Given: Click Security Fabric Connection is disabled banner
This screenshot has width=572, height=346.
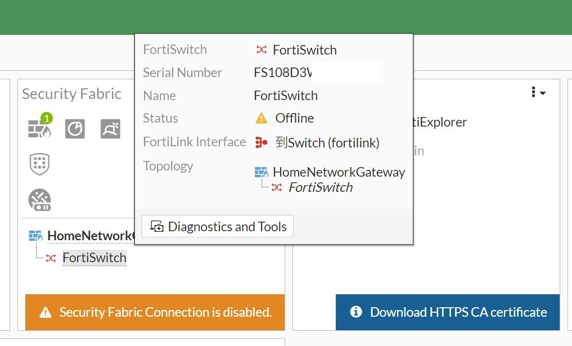Looking at the screenshot, I should [x=165, y=312].
